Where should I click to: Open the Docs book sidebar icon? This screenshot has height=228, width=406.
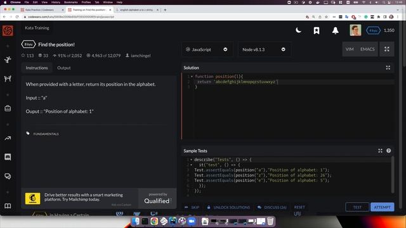point(8,206)
